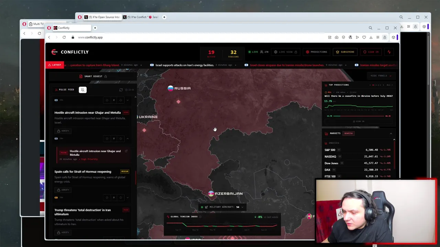Click the Azerbaijan country marker on map
Screen dimensions: 440x247
211,194
